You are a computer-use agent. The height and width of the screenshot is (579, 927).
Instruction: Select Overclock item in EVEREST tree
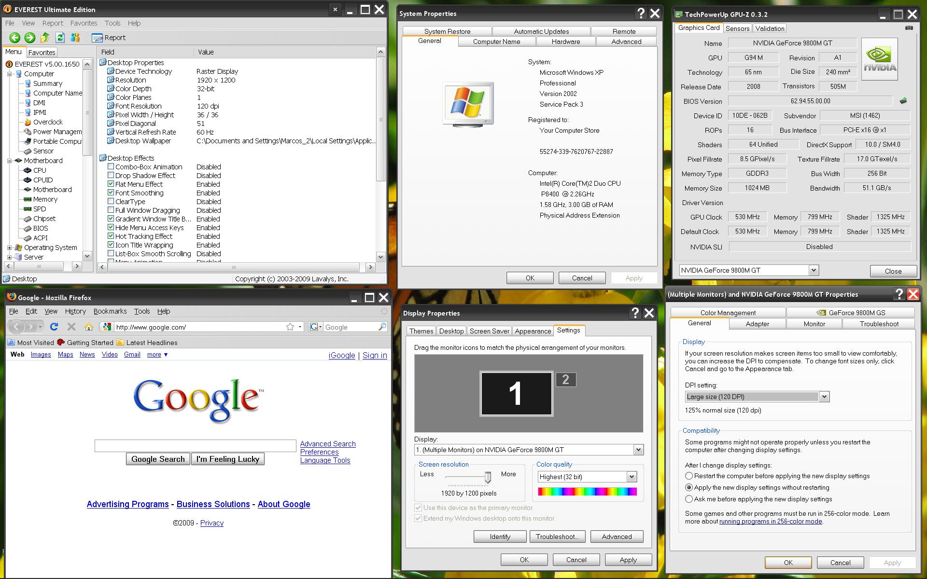tap(48, 122)
